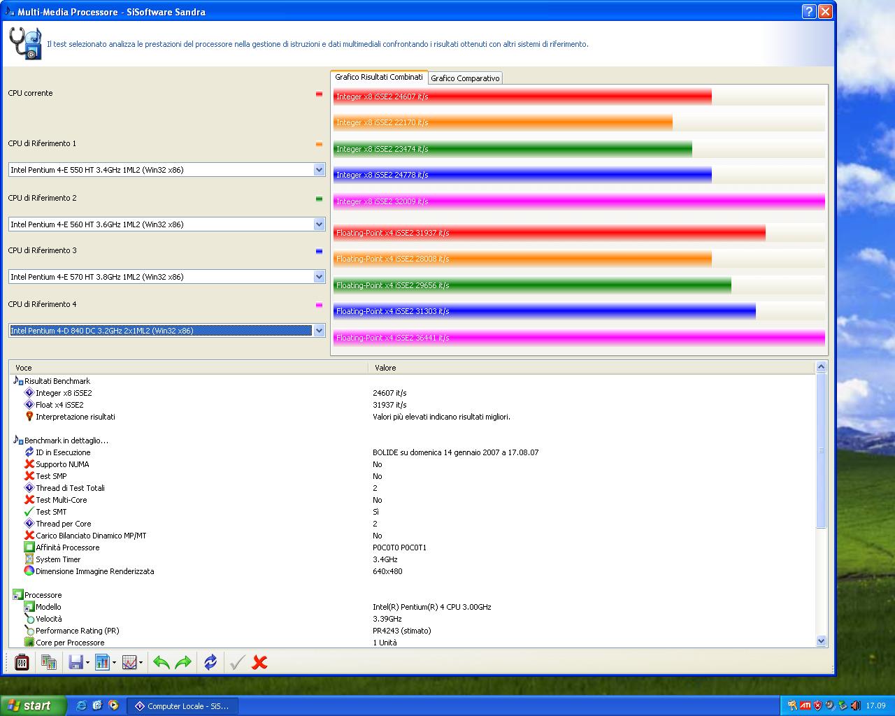This screenshot has width=895, height=716.
Task: Launch Outlook Express from quick launch
Action: (x=97, y=706)
